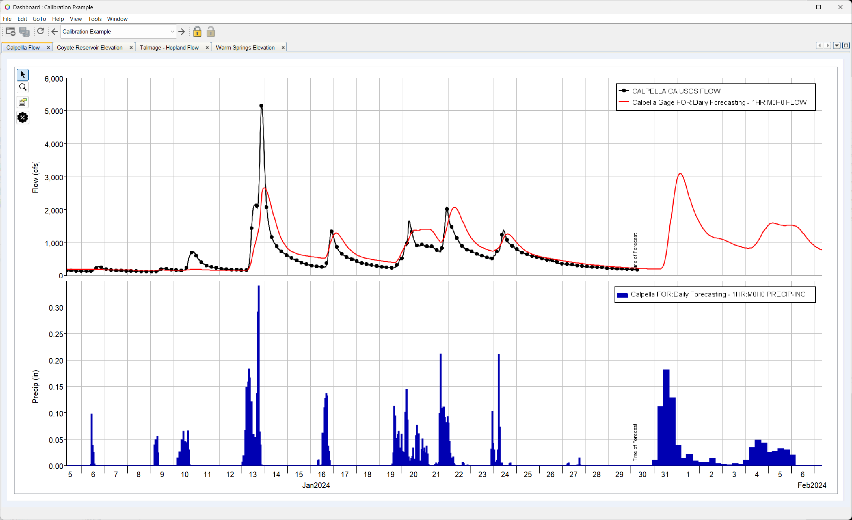Switch to the Coyote Reservoir Elevation tab
The image size is (852, 520).
tap(89, 47)
